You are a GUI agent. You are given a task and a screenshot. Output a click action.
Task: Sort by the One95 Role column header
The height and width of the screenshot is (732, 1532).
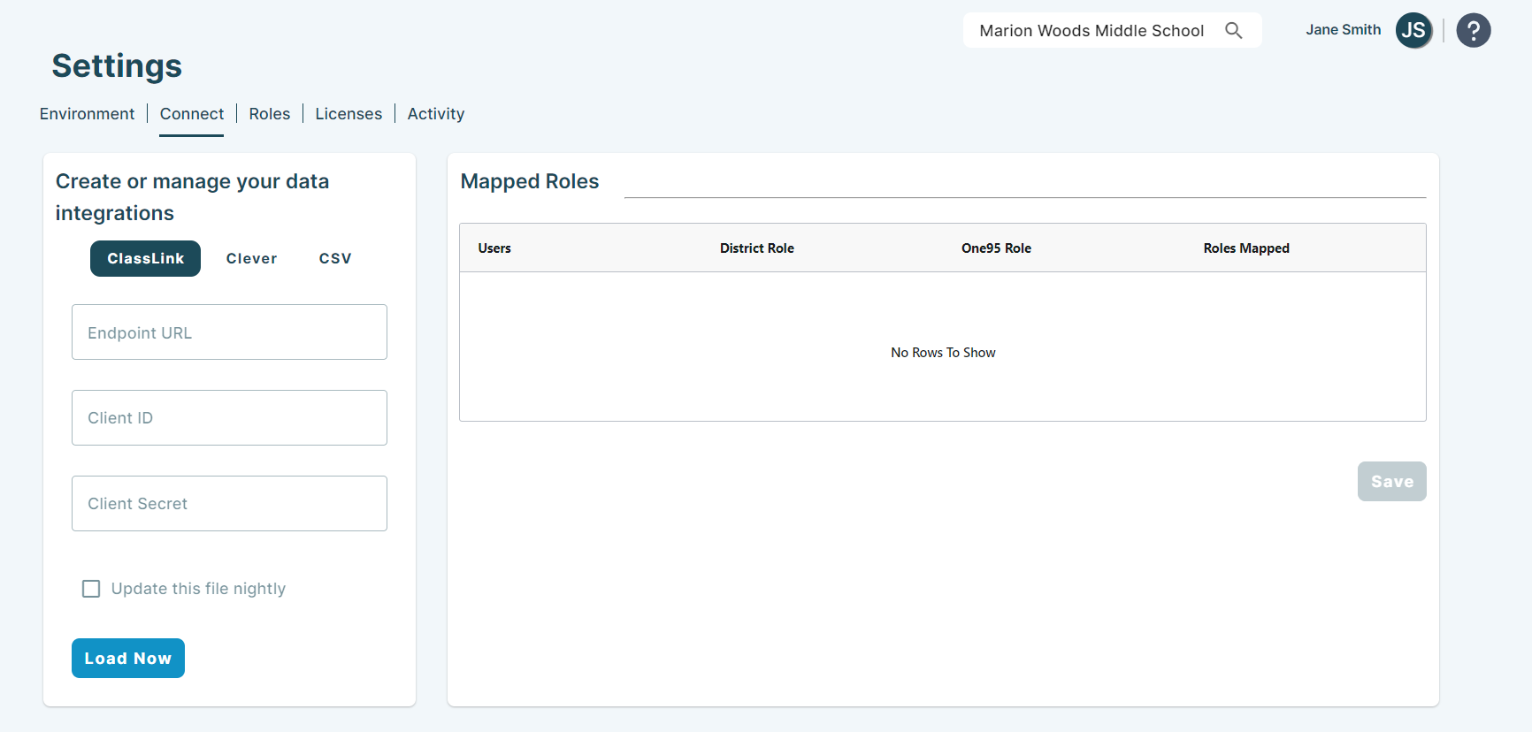pyautogui.click(x=996, y=248)
